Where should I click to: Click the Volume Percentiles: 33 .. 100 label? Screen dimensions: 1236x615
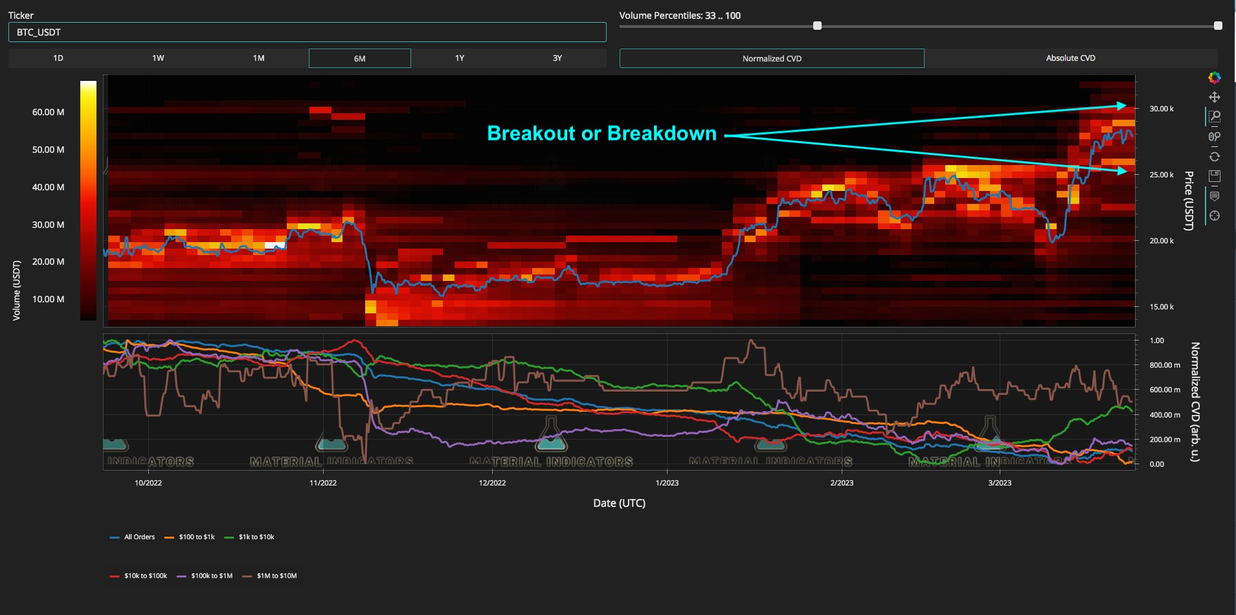coord(680,16)
